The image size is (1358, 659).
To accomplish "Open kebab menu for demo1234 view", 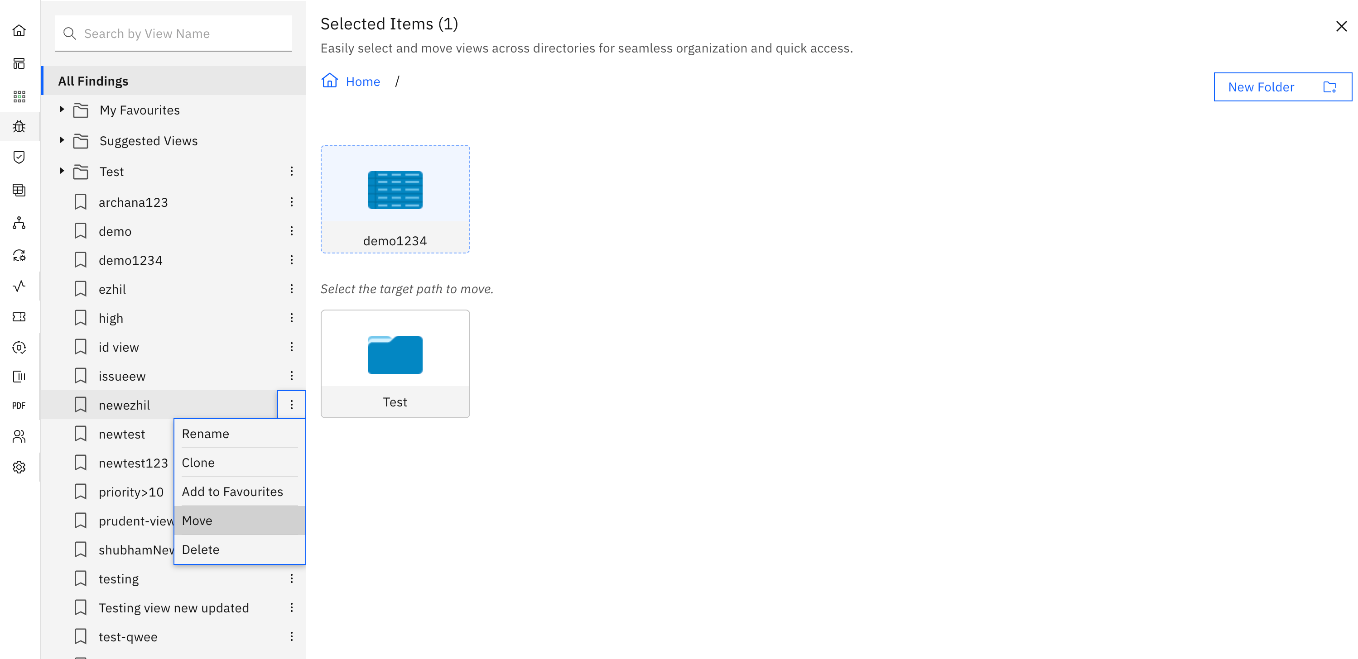I will pyautogui.click(x=291, y=260).
